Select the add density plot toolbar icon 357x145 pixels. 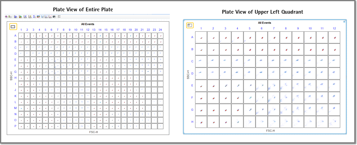pyautogui.click(x=30, y=16)
